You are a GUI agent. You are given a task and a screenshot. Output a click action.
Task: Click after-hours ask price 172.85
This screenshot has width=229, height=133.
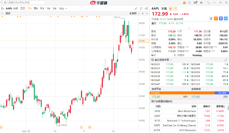[x=195, y=97]
